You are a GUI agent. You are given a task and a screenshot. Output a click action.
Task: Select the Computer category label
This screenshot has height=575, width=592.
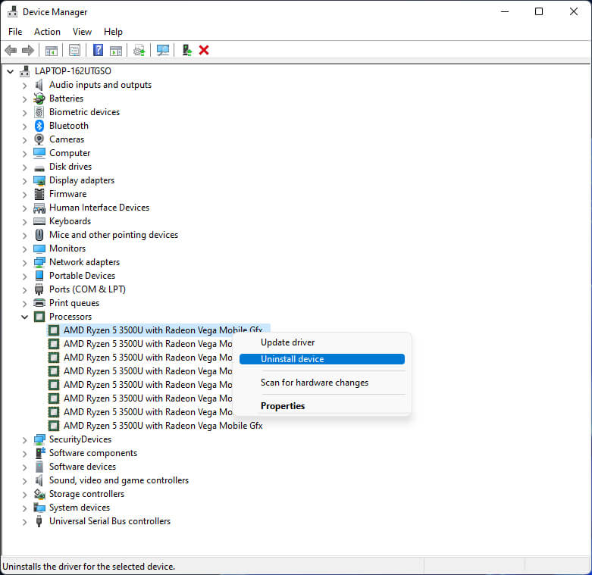70,153
